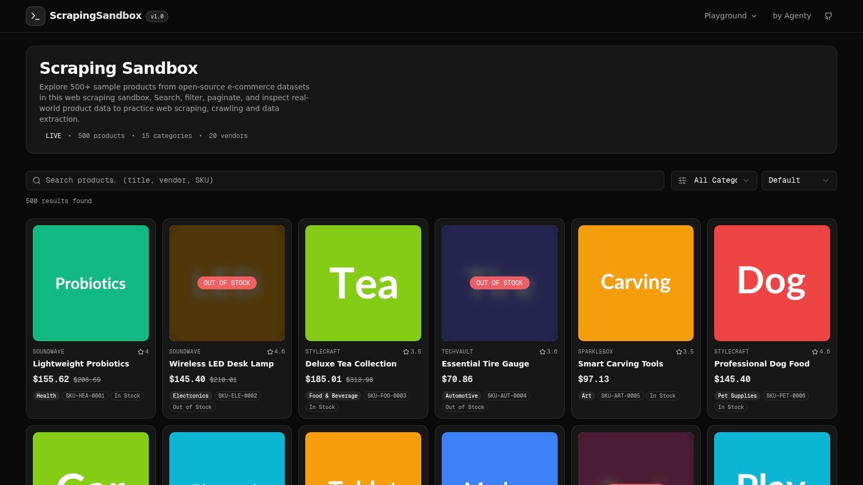Click the OUT OF STOCK badge on Tire Gauge image
Viewport: 863px width, 485px height.
(x=499, y=283)
